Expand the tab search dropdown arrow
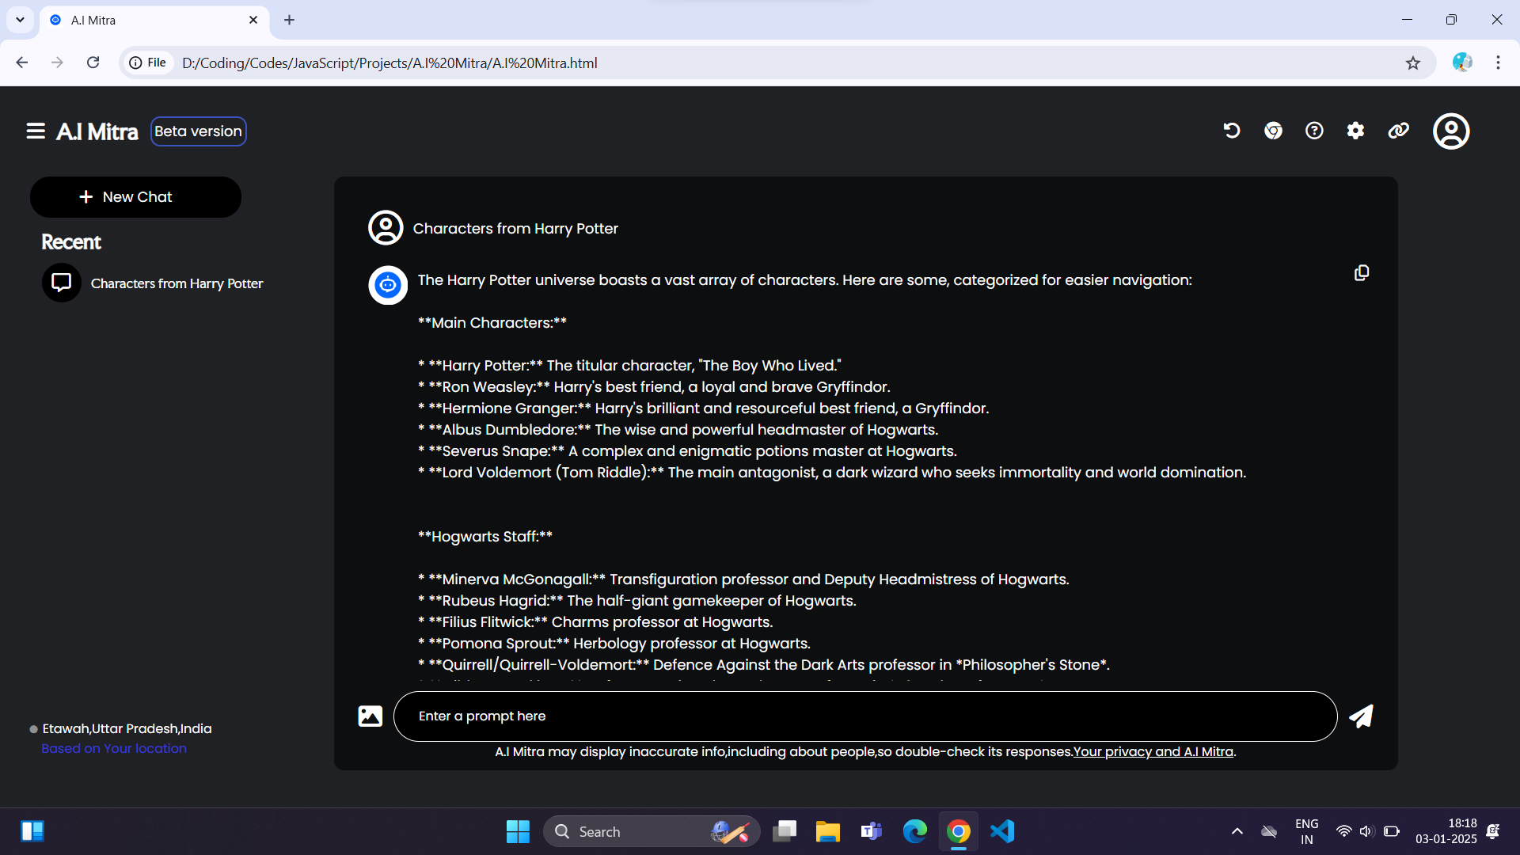1520x855 pixels. (x=20, y=20)
